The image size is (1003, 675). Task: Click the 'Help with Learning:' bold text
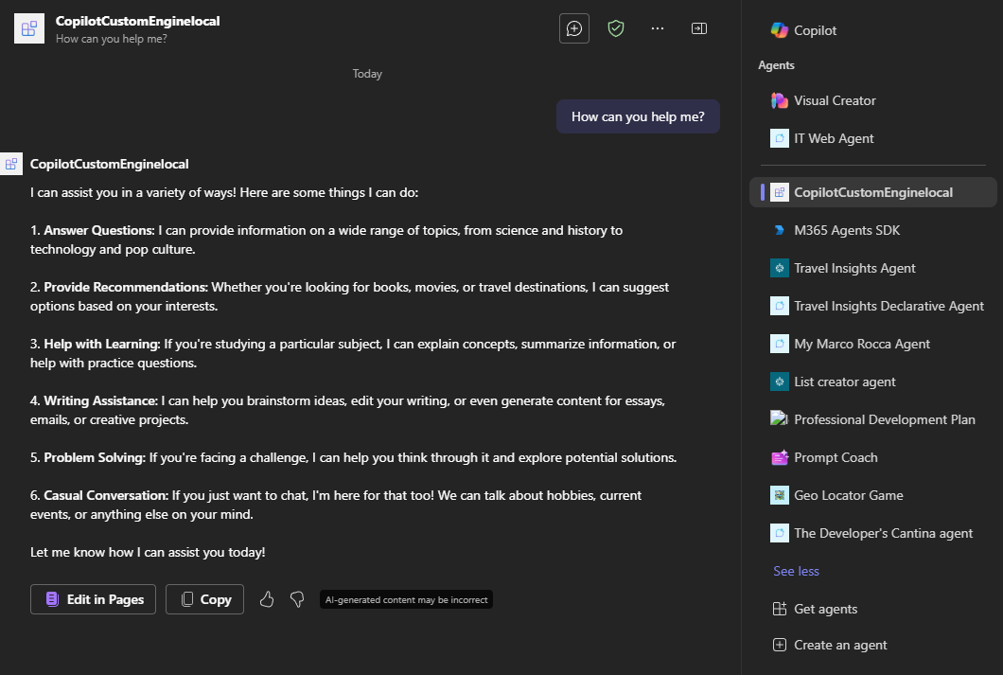[101, 345]
